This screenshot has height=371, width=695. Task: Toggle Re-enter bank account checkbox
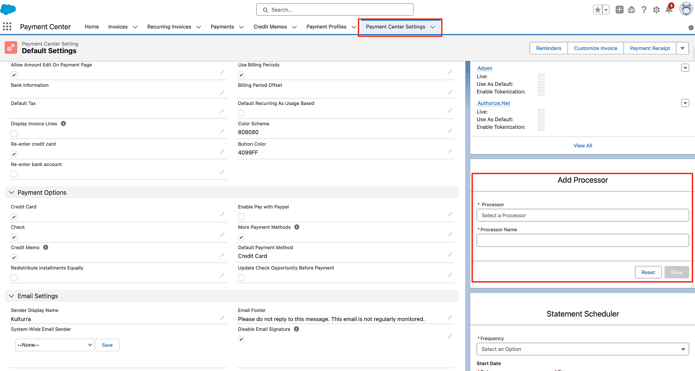(14, 174)
